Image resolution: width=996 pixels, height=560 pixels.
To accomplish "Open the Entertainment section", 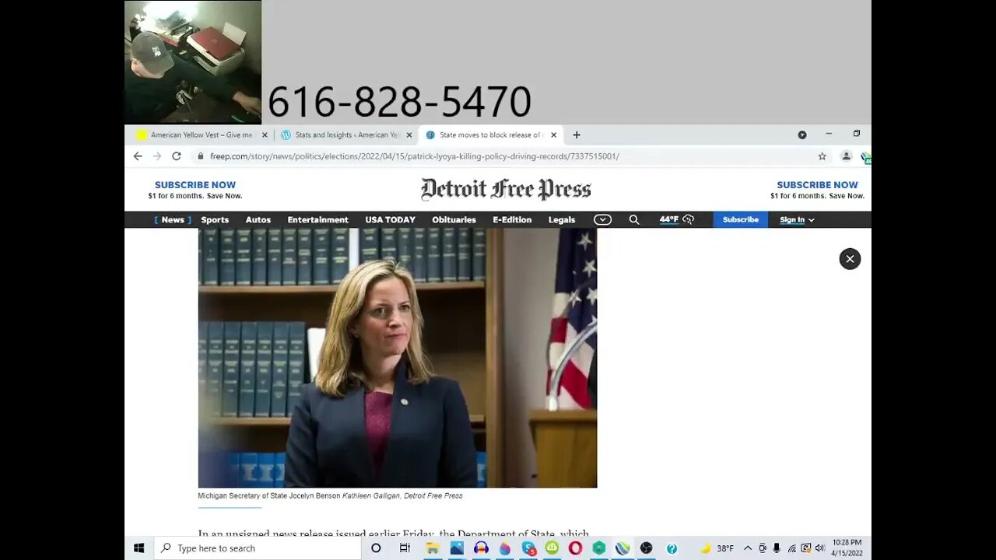I will click(317, 220).
